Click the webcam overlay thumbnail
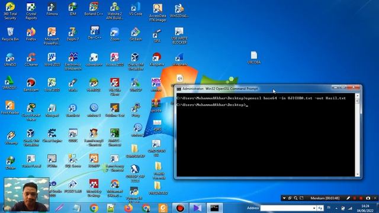 tap(27, 195)
